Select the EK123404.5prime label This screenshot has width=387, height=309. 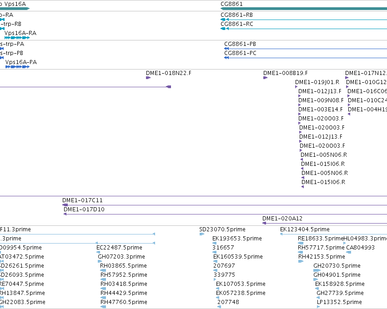(x=305, y=229)
